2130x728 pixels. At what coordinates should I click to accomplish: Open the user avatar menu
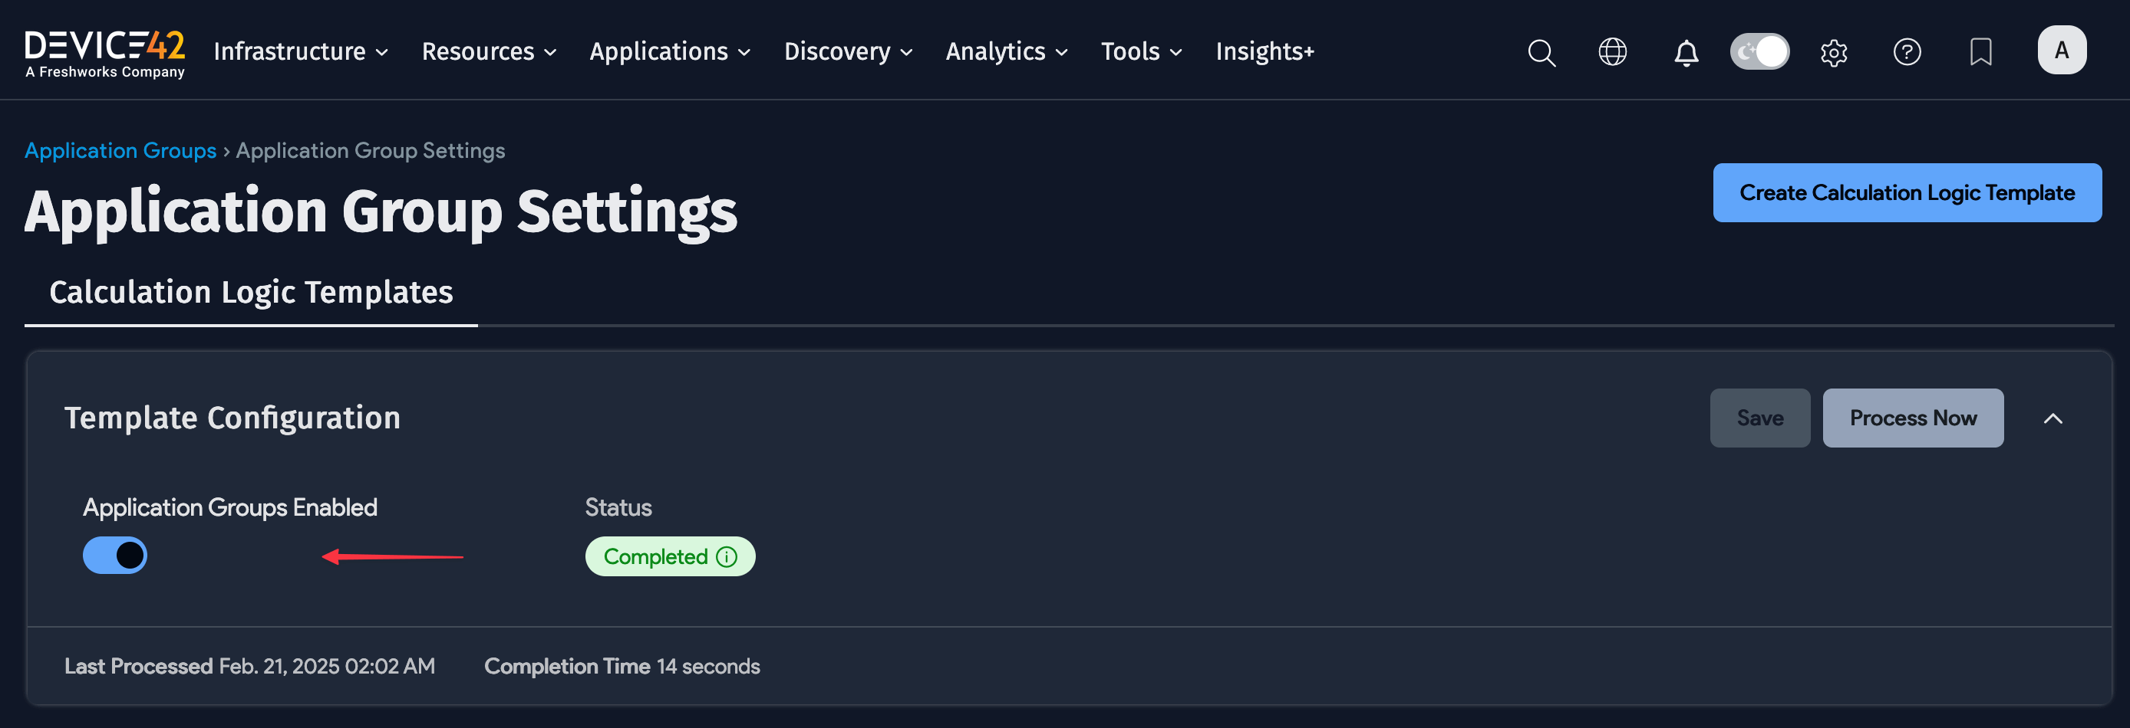2062,50
